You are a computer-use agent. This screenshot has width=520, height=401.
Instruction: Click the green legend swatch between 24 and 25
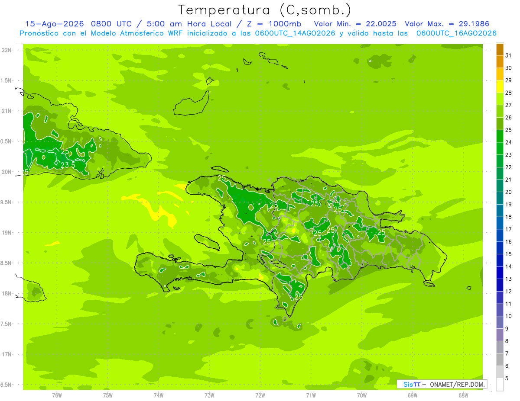point(500,136)
